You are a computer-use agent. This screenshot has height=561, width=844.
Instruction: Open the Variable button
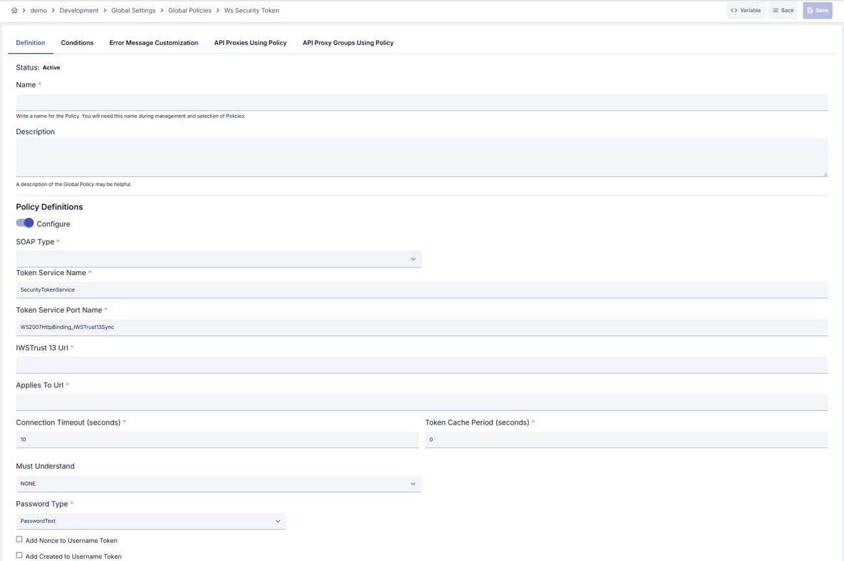coord(746,10)
